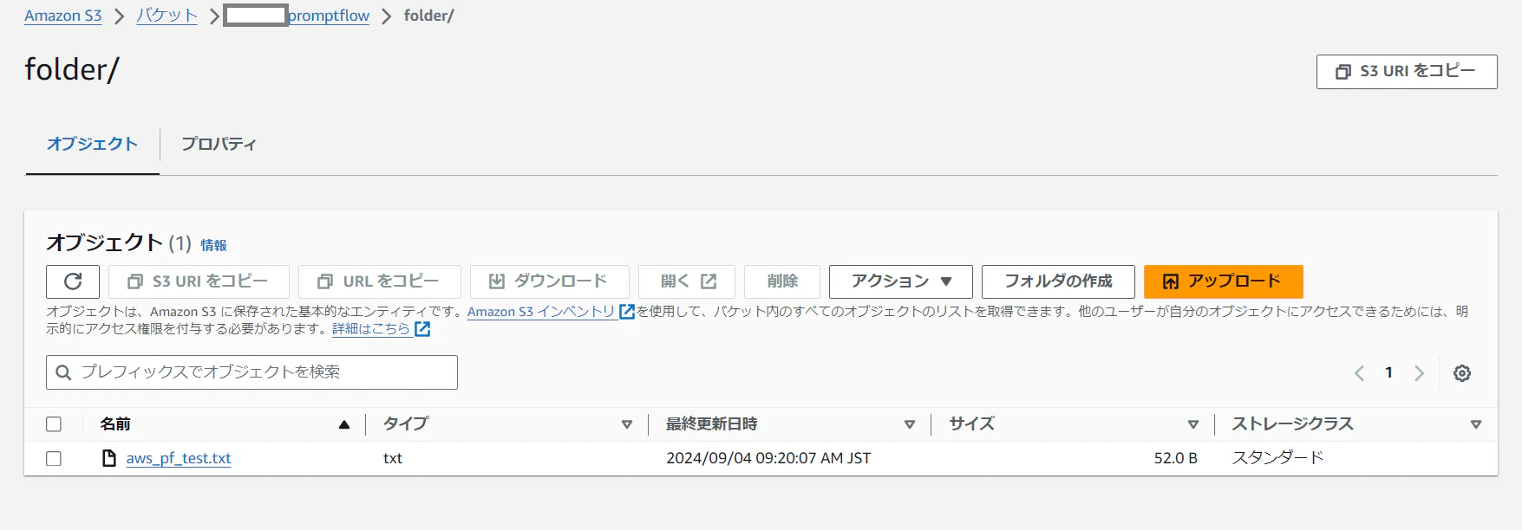Click the スタンダード storage class cell
Screen dimensions: 1522x530
(1277, 458)
